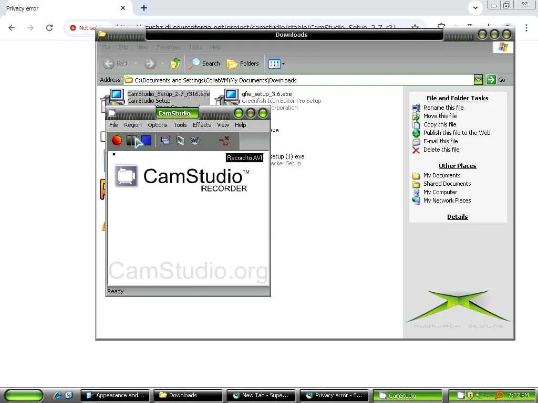Click Copy this file link
Image resolution: width=538 pixels, height=403 pixels.
pos(440,124)
